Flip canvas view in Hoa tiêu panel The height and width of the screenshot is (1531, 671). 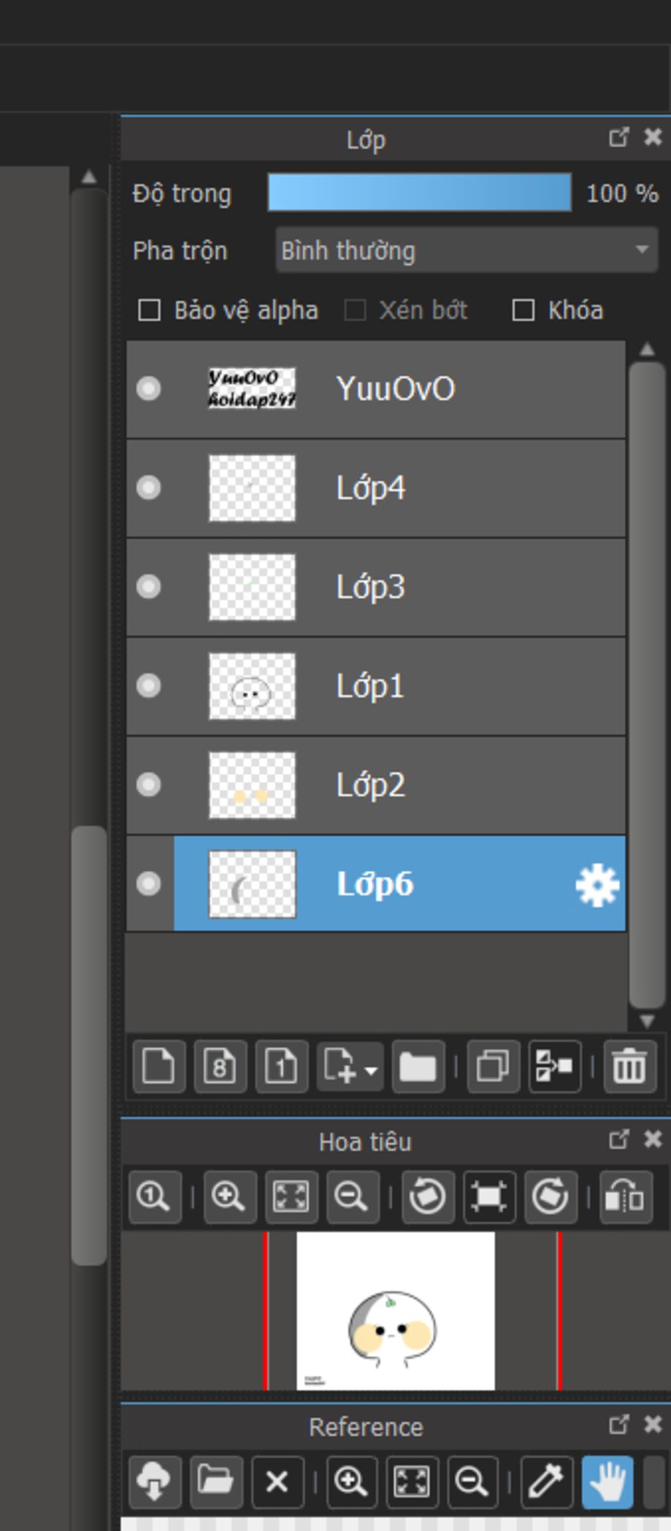[x=626, y=1197]
